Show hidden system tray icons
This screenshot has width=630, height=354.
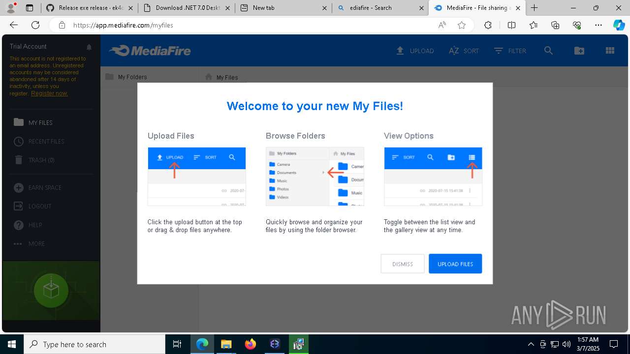pos(531,344)
